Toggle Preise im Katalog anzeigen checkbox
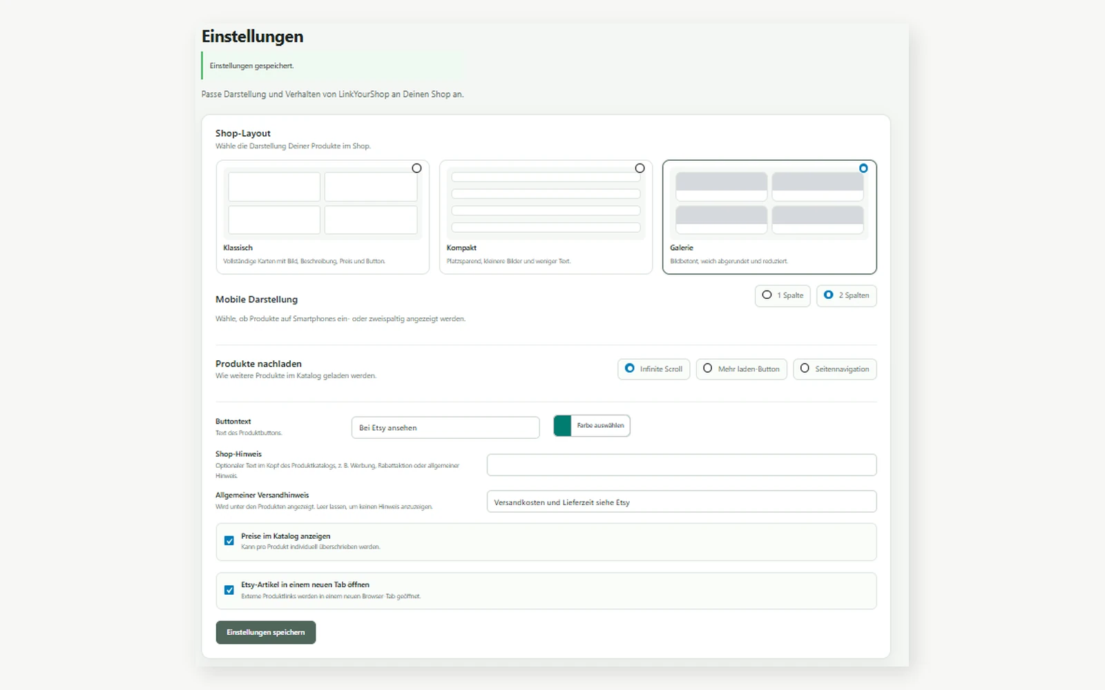The width and height of the screenshot is (1105, 690). click(x=229, y=541)
